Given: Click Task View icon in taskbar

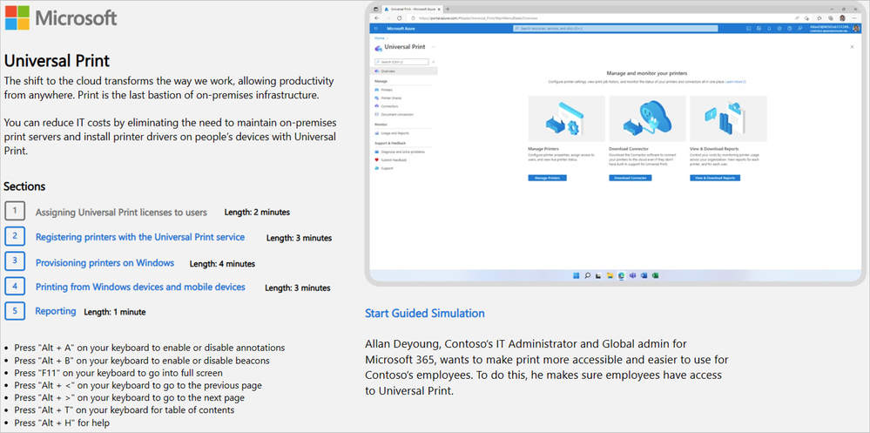Looking at the screenshot, I should [x=598, y=275].
